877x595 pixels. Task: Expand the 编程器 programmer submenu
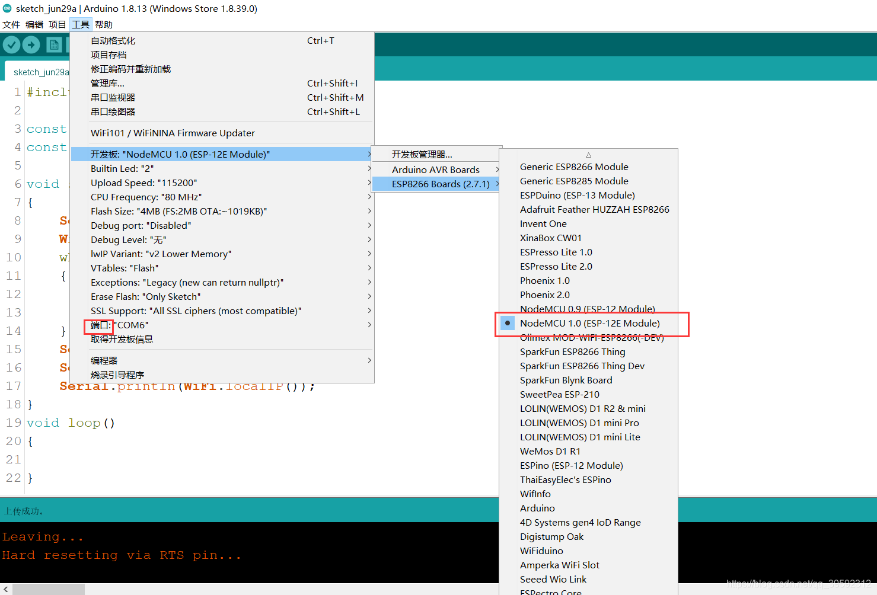click(222, 360)
